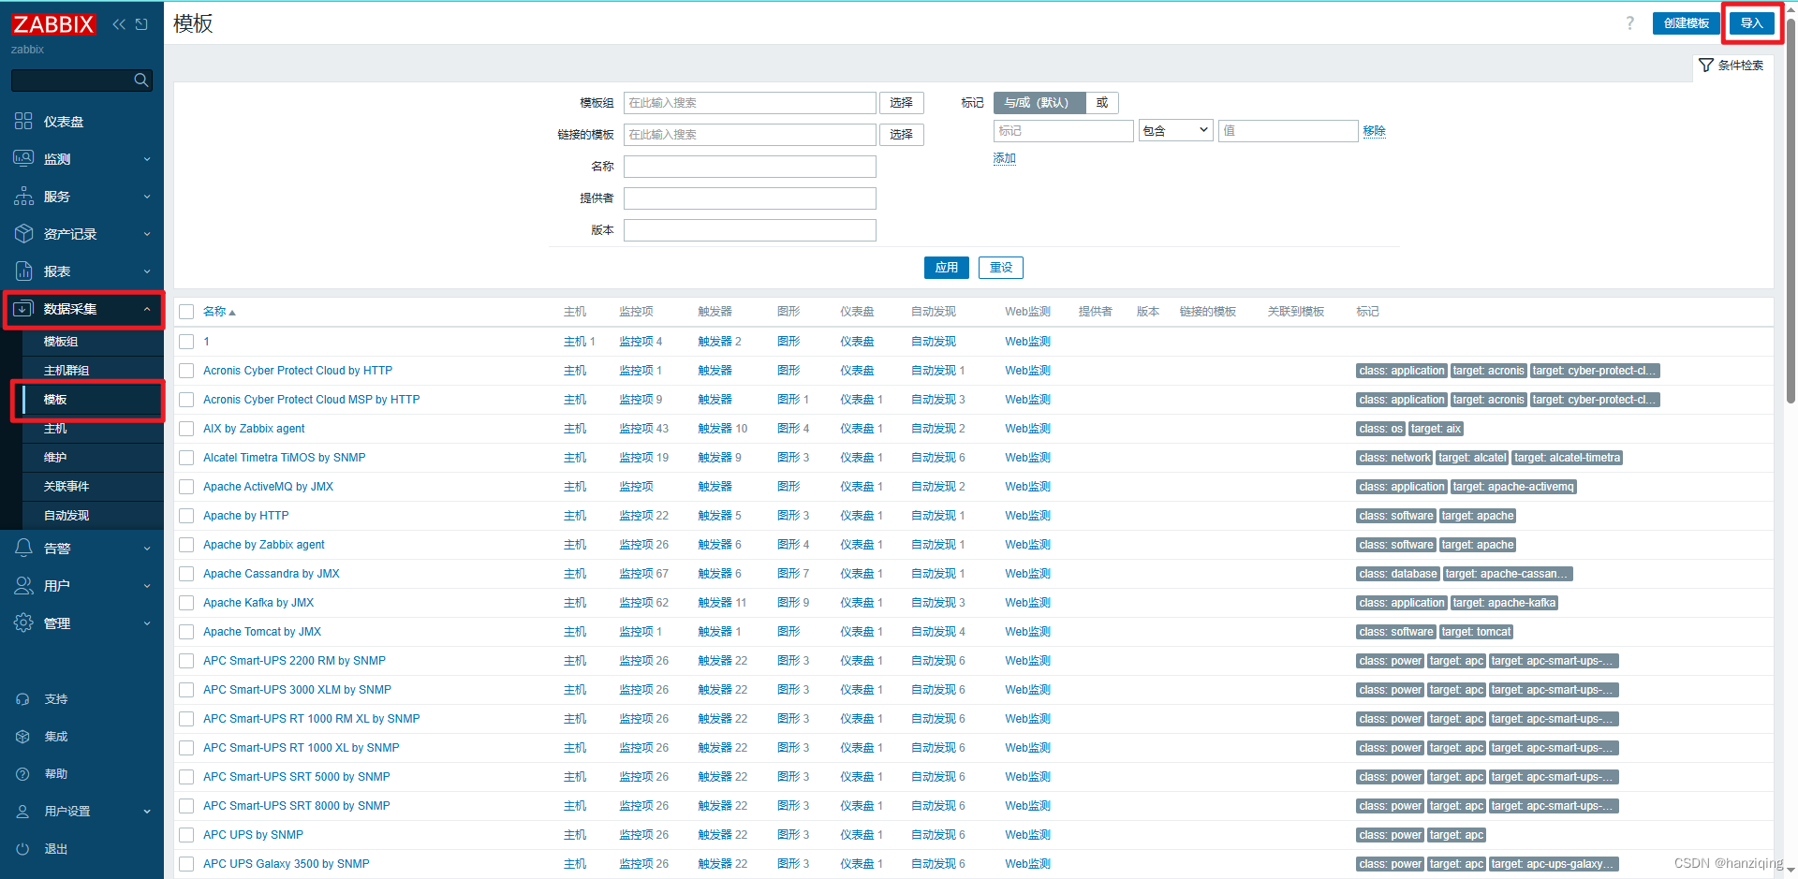Click the 创建模板 button
Image resolution: width=1798 pixels, height=879 pixels.
coord(1687,23)
